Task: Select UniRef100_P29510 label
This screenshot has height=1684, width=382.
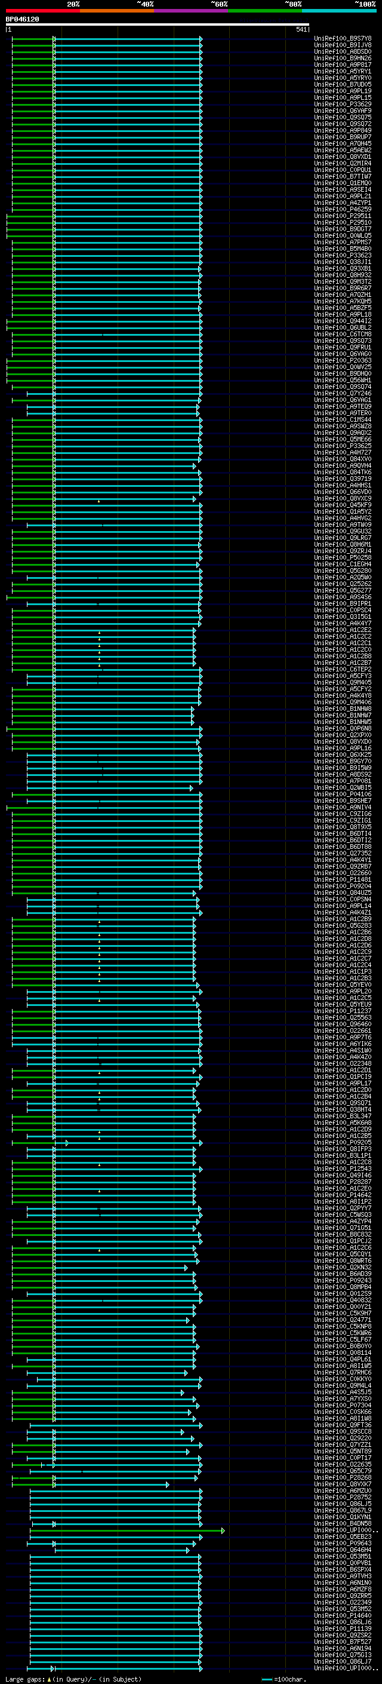Action: [x=343, y=222]
